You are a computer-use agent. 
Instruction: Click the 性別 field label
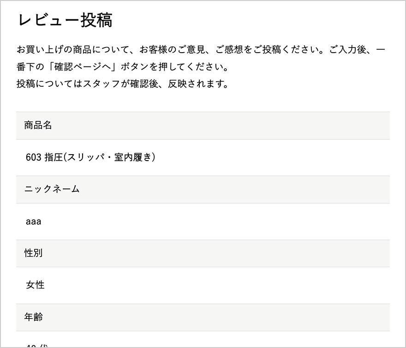tap(33, 253)
